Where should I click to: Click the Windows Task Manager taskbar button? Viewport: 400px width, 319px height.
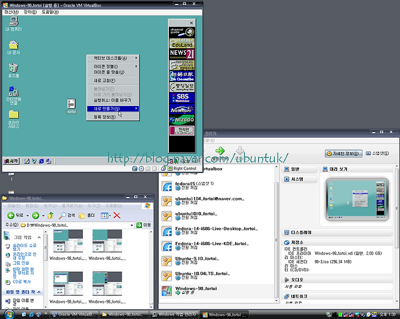click(174, 315)
